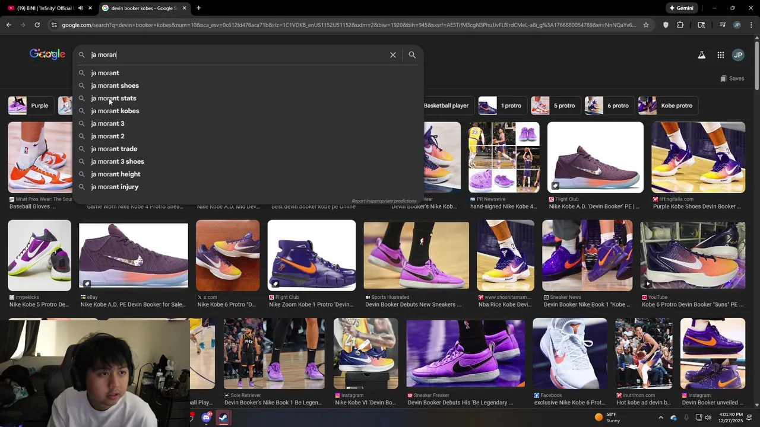Image resolution: width=760 pixels, height=427 pixels.
Task: Open Facebook exclusive Nike Kobe 6 Protro image
Action: (570, 353)
